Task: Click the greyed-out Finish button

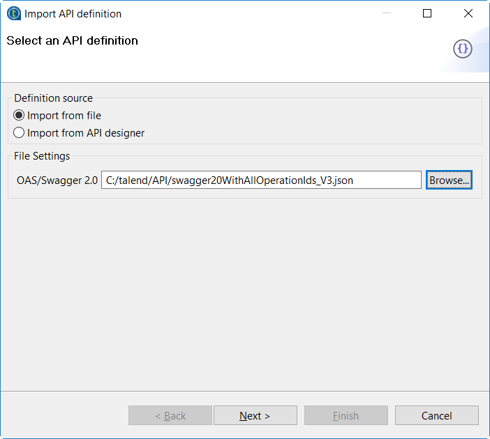Action: click(346, 415)
